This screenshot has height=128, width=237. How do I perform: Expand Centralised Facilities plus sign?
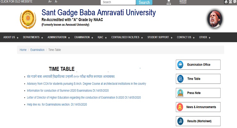142,38
